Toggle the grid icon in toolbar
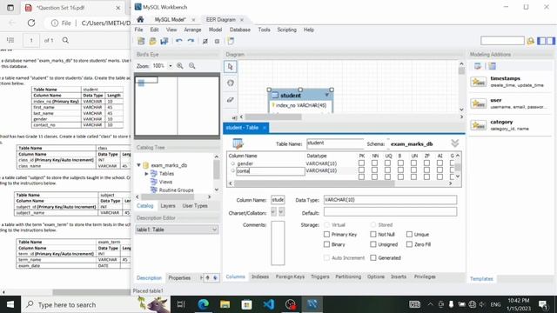 (205, 41)
